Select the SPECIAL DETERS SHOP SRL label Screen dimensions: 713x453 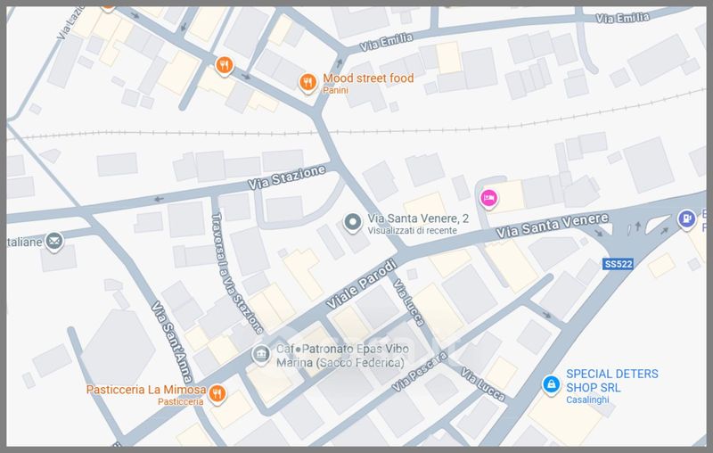tap(611, 381)
